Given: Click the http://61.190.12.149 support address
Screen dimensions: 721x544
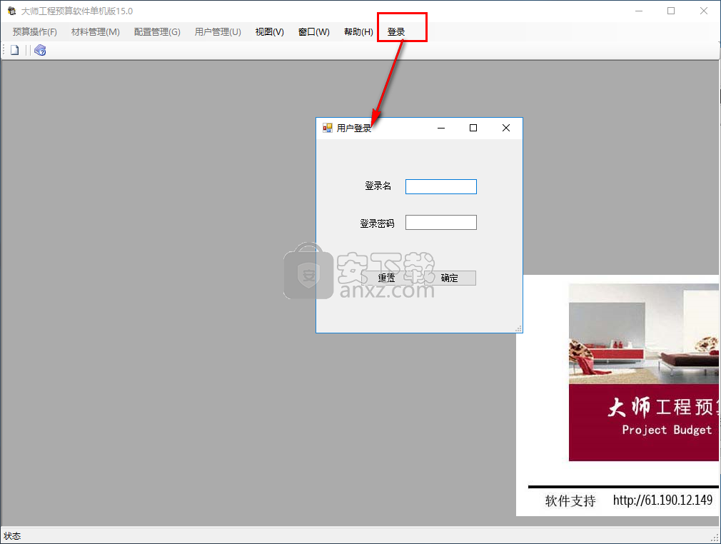Looking at the screenshot, I should tap(662, 500).
